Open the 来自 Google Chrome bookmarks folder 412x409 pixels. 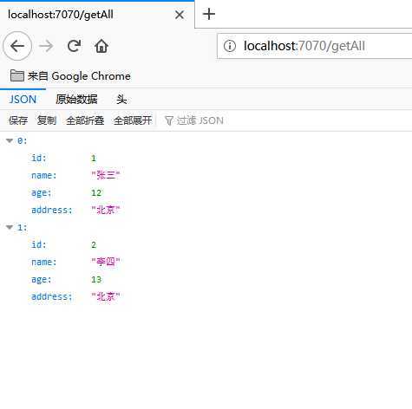click(70, 76)
